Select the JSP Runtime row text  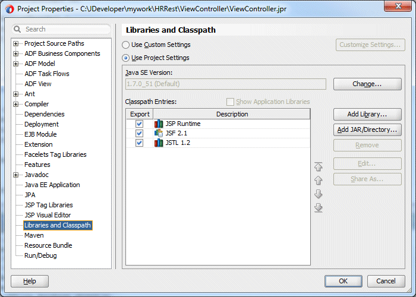point(183,124)
